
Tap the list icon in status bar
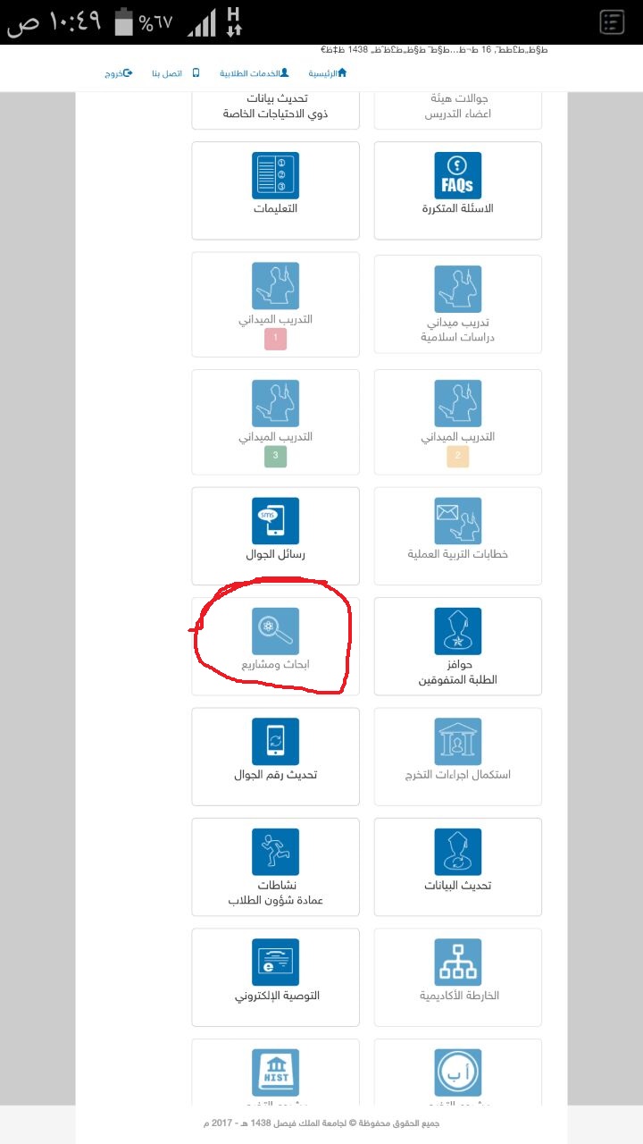613,22
